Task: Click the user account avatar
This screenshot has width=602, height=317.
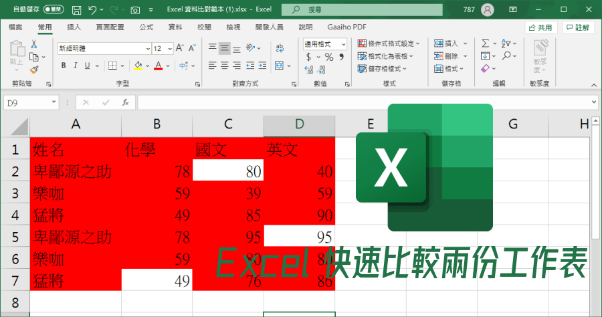Action: click(487, 9)
